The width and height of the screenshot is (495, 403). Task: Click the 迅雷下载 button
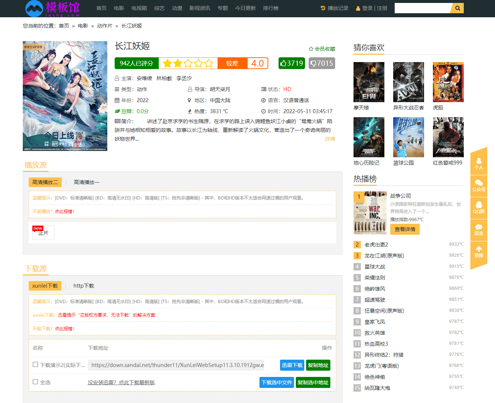pos(292,365)
